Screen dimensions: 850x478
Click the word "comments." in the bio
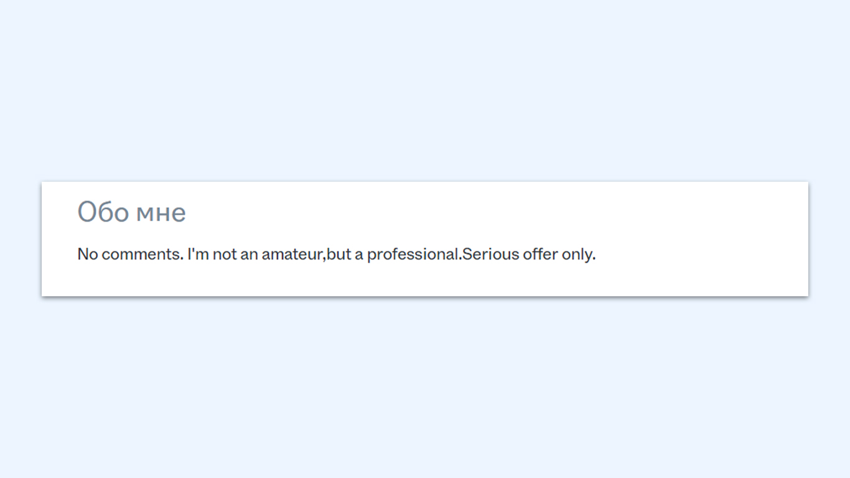point(142,254)
